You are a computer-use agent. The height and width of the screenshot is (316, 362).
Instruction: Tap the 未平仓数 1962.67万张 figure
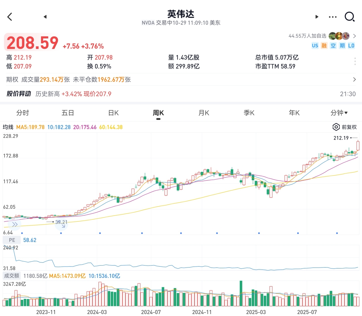tap(102, 79)
